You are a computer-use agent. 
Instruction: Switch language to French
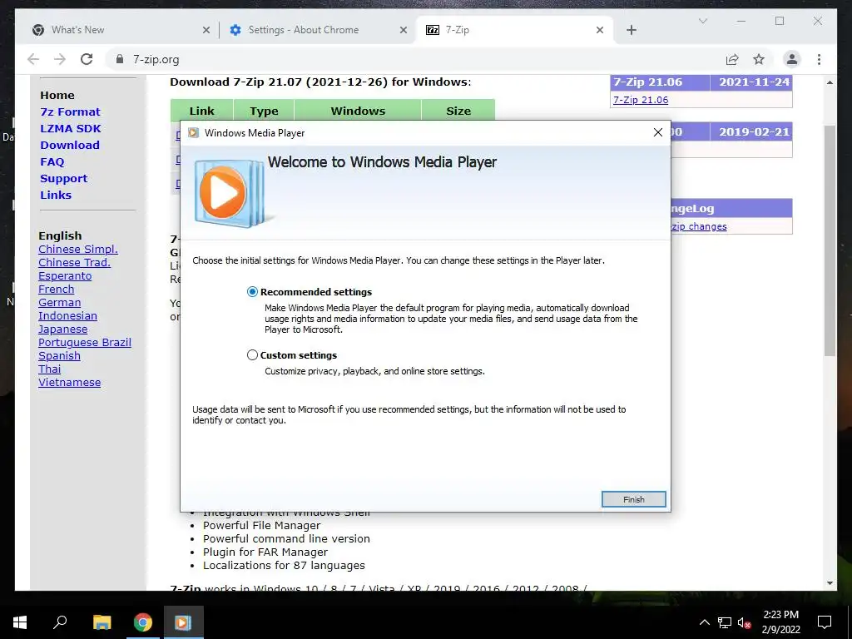tap(56, 289)
